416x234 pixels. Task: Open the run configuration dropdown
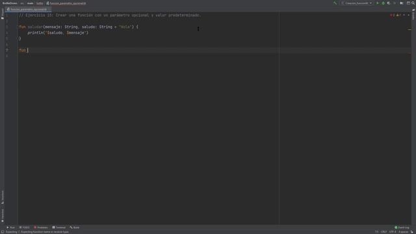click(357, 3)
